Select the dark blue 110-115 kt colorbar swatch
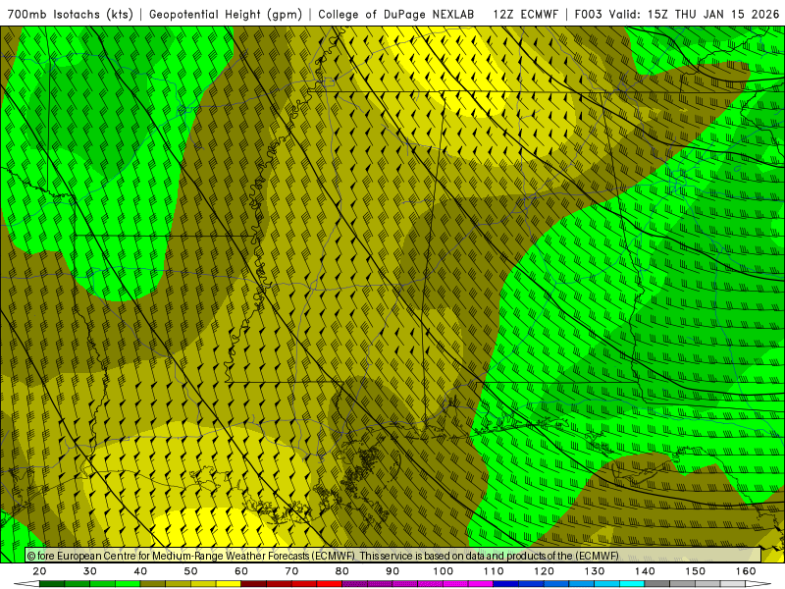 506,584
